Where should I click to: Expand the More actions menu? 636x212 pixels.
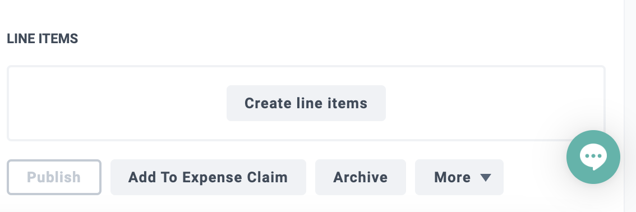click(x=459, y=177)
